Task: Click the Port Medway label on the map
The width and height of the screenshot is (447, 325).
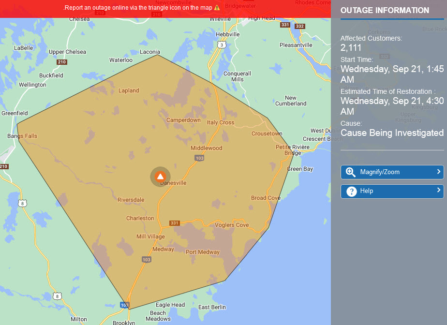Action: click(203, 252)
